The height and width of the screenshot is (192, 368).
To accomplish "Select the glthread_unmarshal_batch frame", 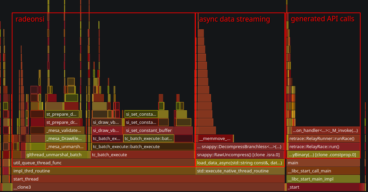I will 54,155.
